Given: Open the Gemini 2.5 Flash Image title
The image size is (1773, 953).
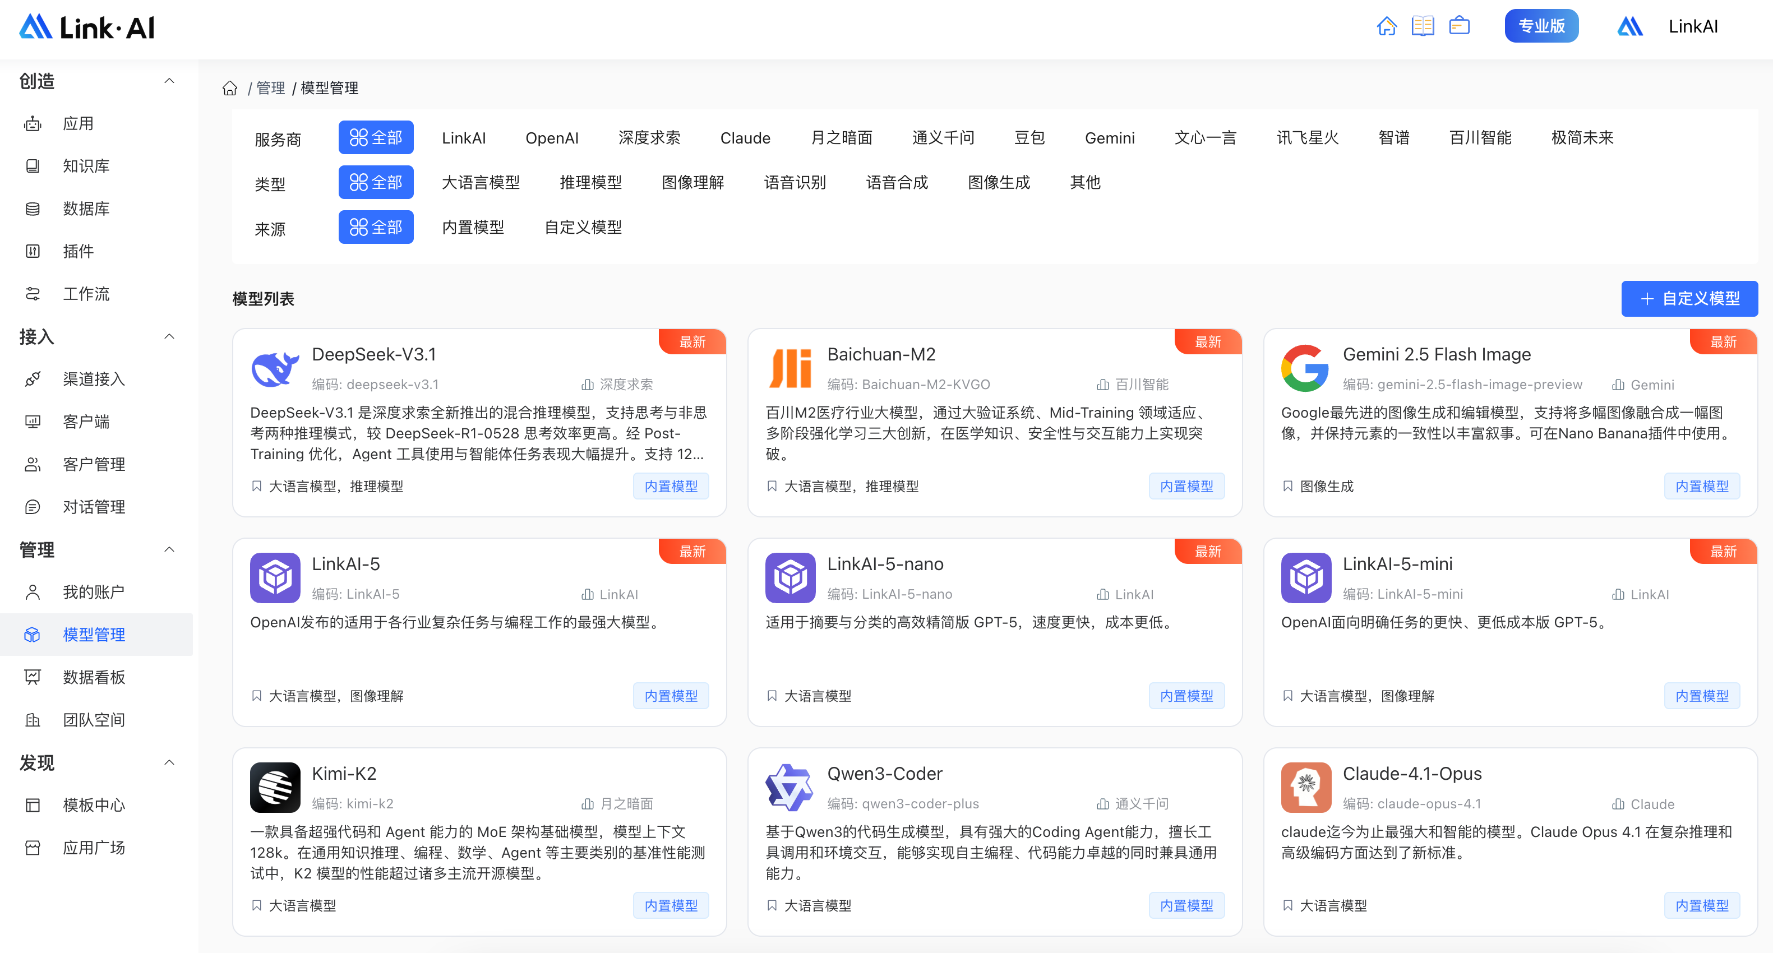Looking at the screenshot, I should click(1437, 354).
